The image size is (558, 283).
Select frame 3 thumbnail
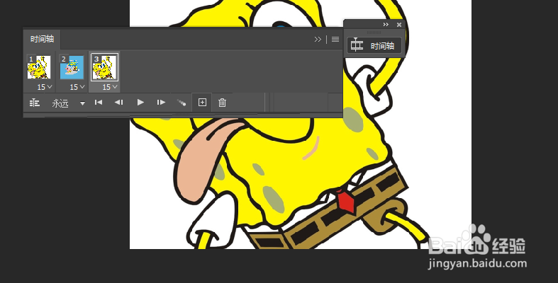pyautogui.click(x=105, y=67)
